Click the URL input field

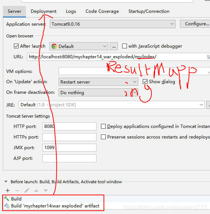pyautogui.click(x=119, y=57)
